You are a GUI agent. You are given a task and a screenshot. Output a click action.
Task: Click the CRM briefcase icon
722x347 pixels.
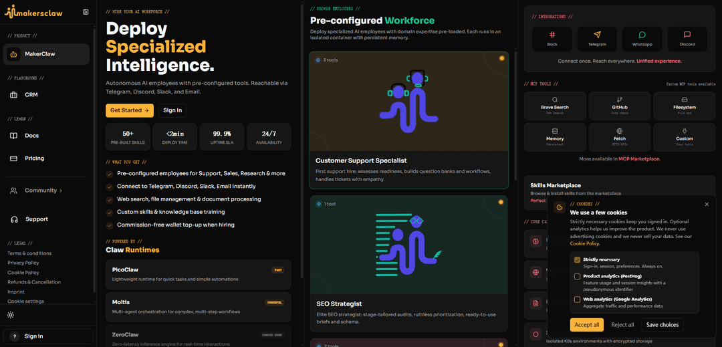(x=14, y=95)
